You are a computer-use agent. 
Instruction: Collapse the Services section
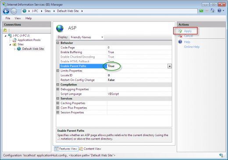click(58, 99)
